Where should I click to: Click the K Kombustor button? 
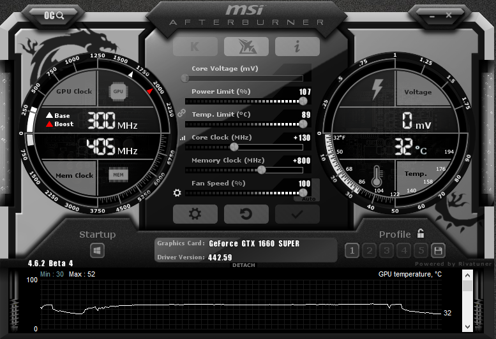point(195,47)
